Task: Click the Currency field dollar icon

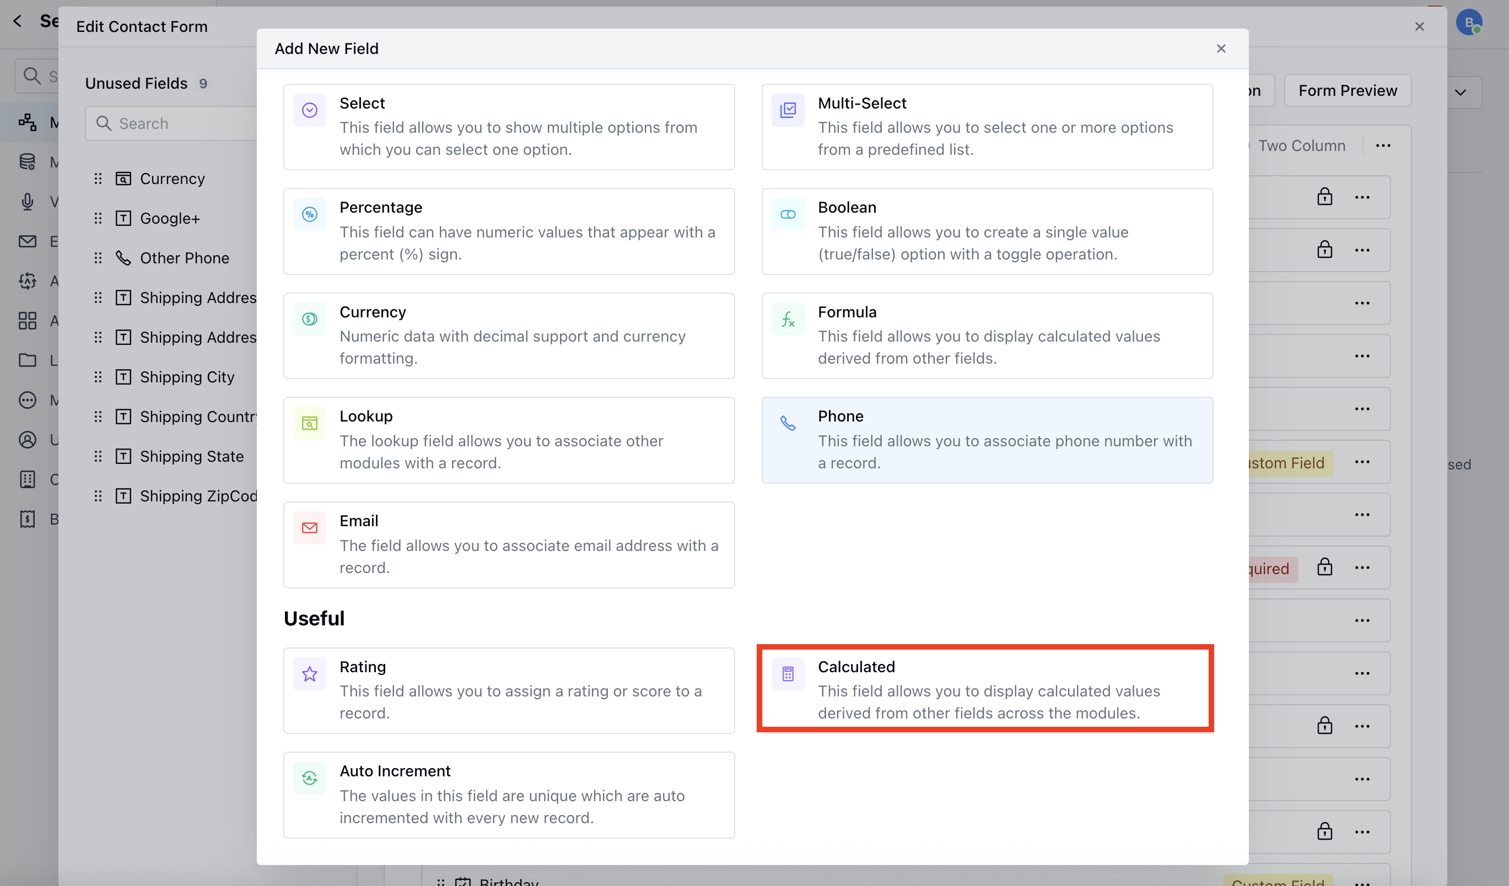Action: [x=310, y=319]
